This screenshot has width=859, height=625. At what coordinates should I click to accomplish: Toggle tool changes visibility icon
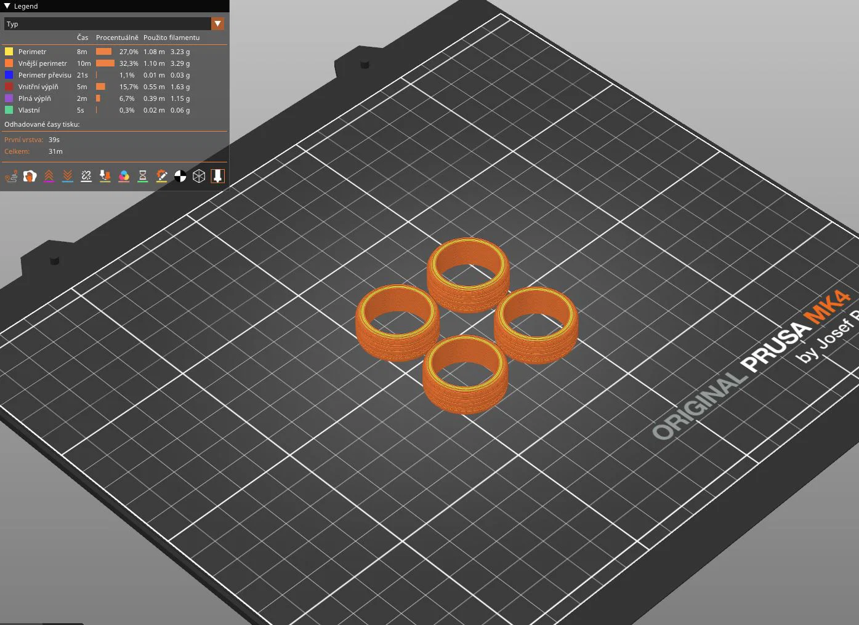(x=105, y=177)
